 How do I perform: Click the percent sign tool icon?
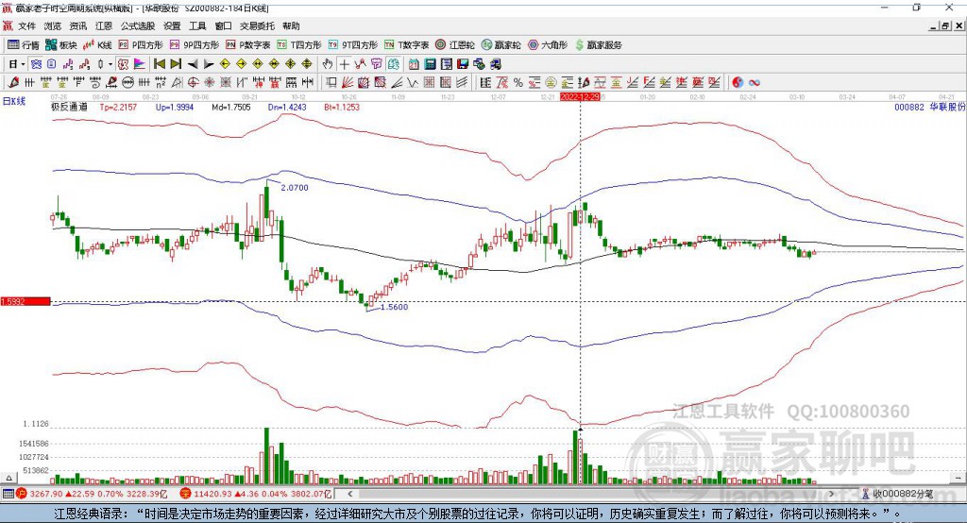pyautogui.click(x=518, y=83)
